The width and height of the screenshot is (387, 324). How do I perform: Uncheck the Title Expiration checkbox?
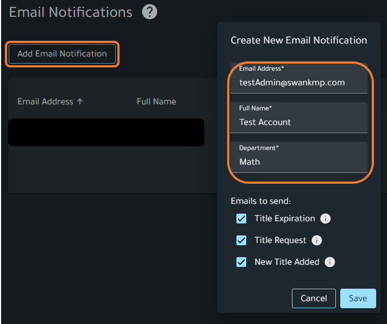(x=241, y=219)
